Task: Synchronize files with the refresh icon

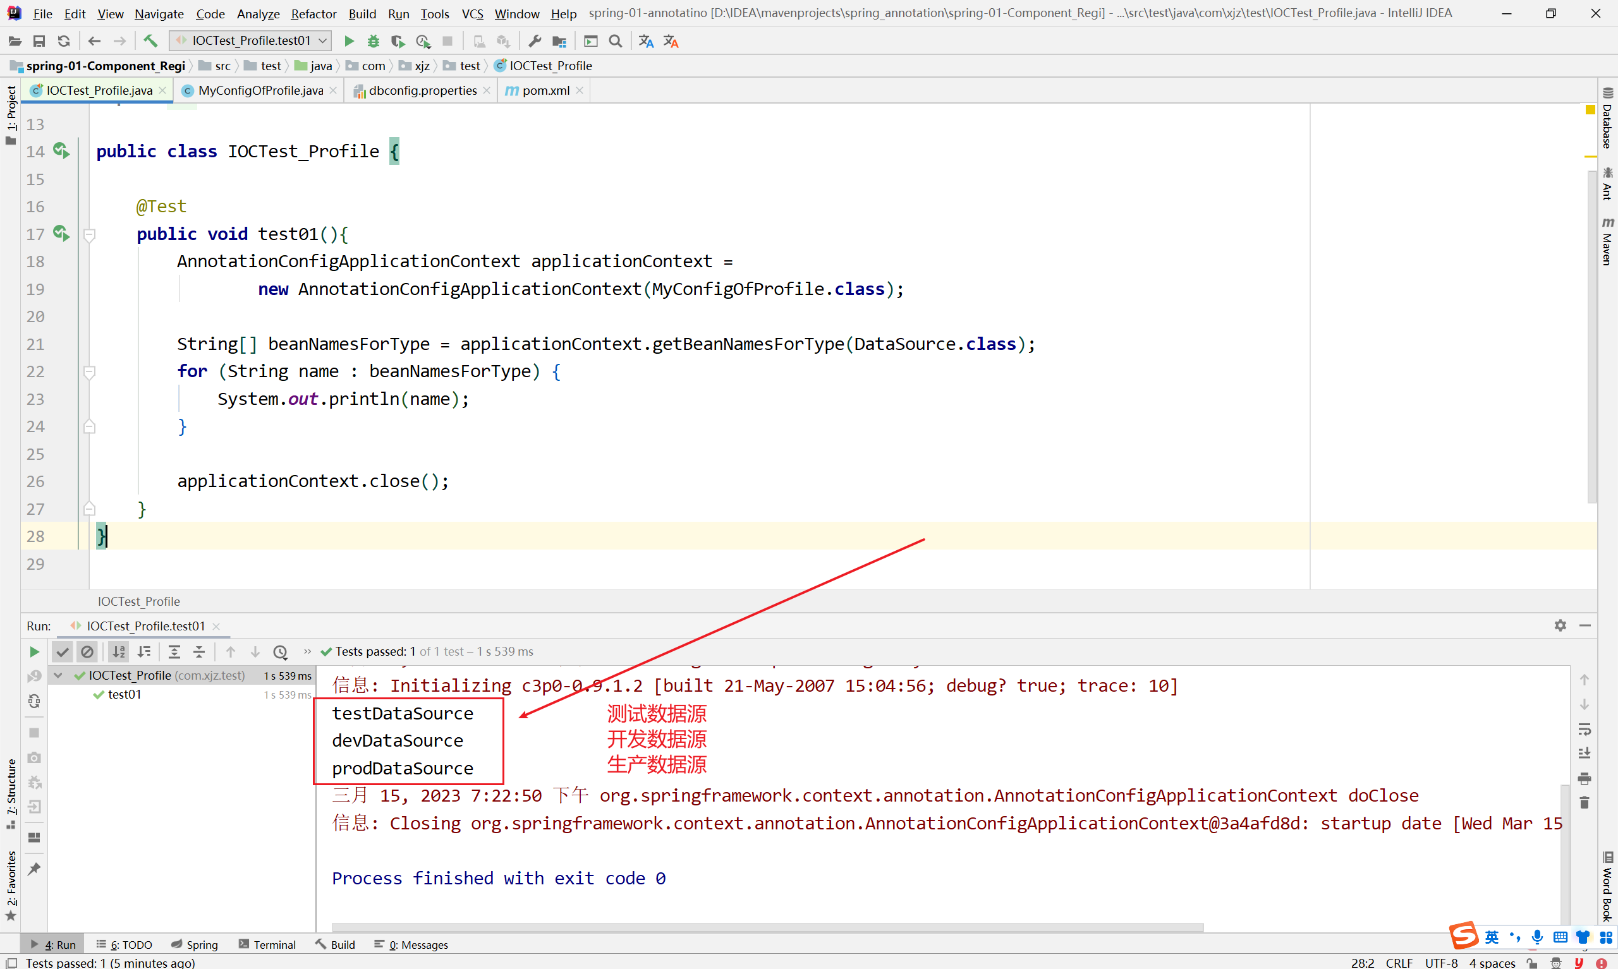Action: coord(64,41)
